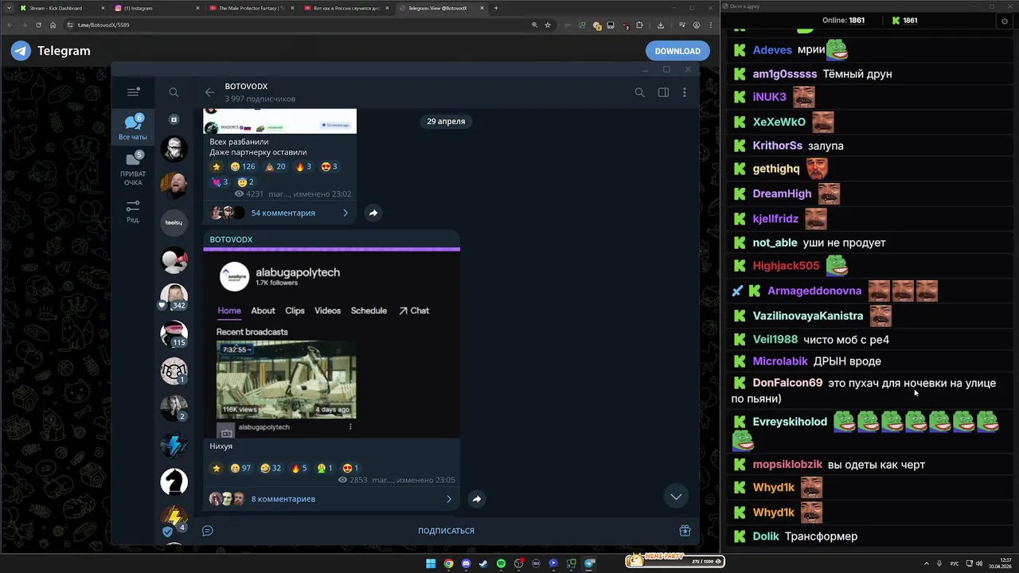Open Windows Start menu

431,563
